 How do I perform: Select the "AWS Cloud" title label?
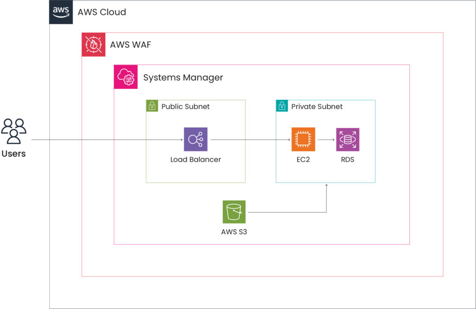tap(102, 12)
